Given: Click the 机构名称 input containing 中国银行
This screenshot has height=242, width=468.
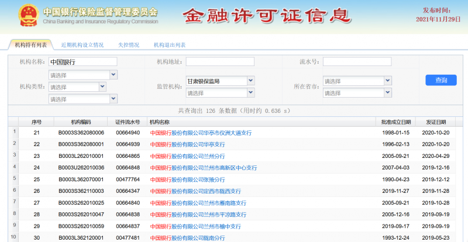Looking at the screenshot, I should pyautogui.click(x=82, y=62).
